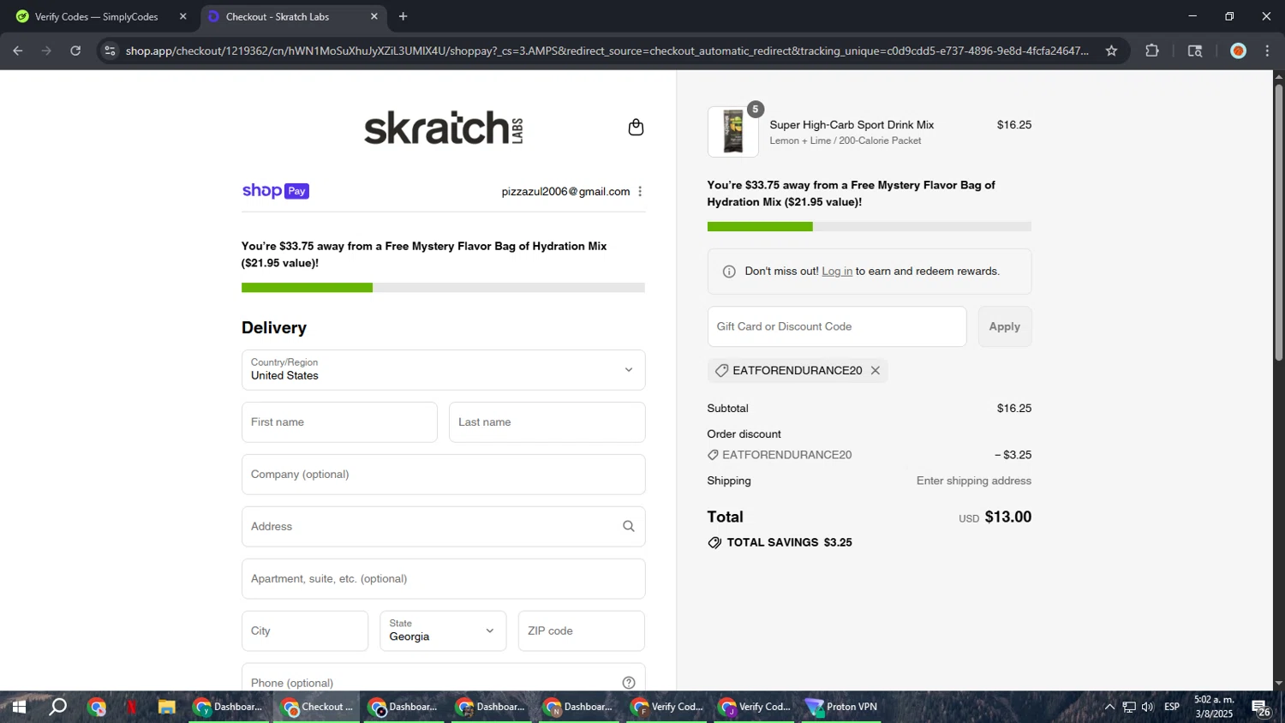Open the account options three-dot menu

click(640, 191)
